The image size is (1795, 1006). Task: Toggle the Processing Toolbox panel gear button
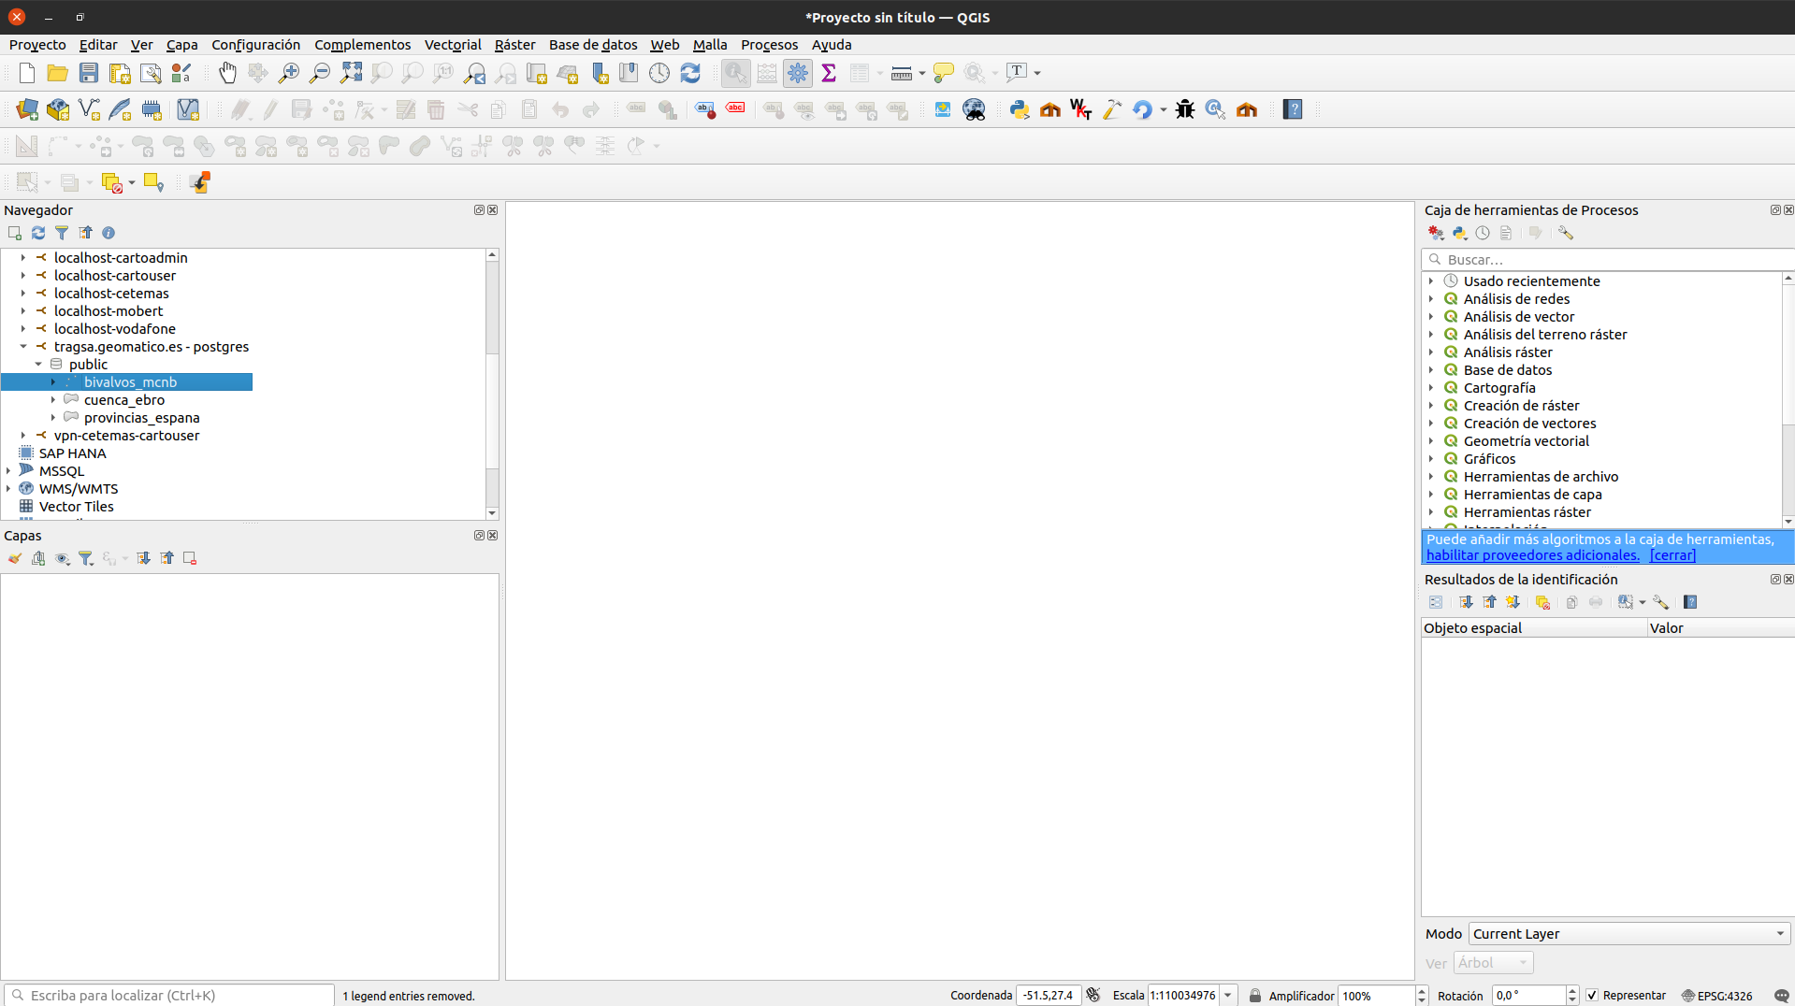point(798,73)
